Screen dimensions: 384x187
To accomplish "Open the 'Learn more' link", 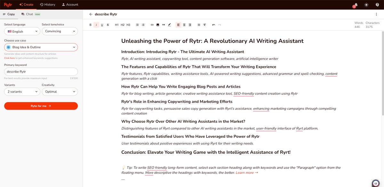I will [247, 173].
